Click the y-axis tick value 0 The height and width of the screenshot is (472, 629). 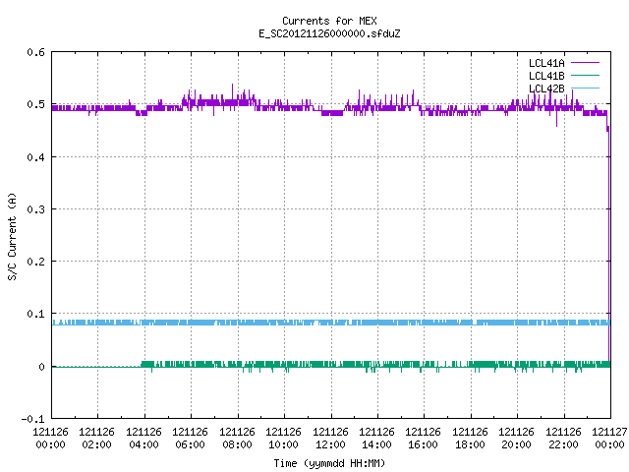pos(41,367)
